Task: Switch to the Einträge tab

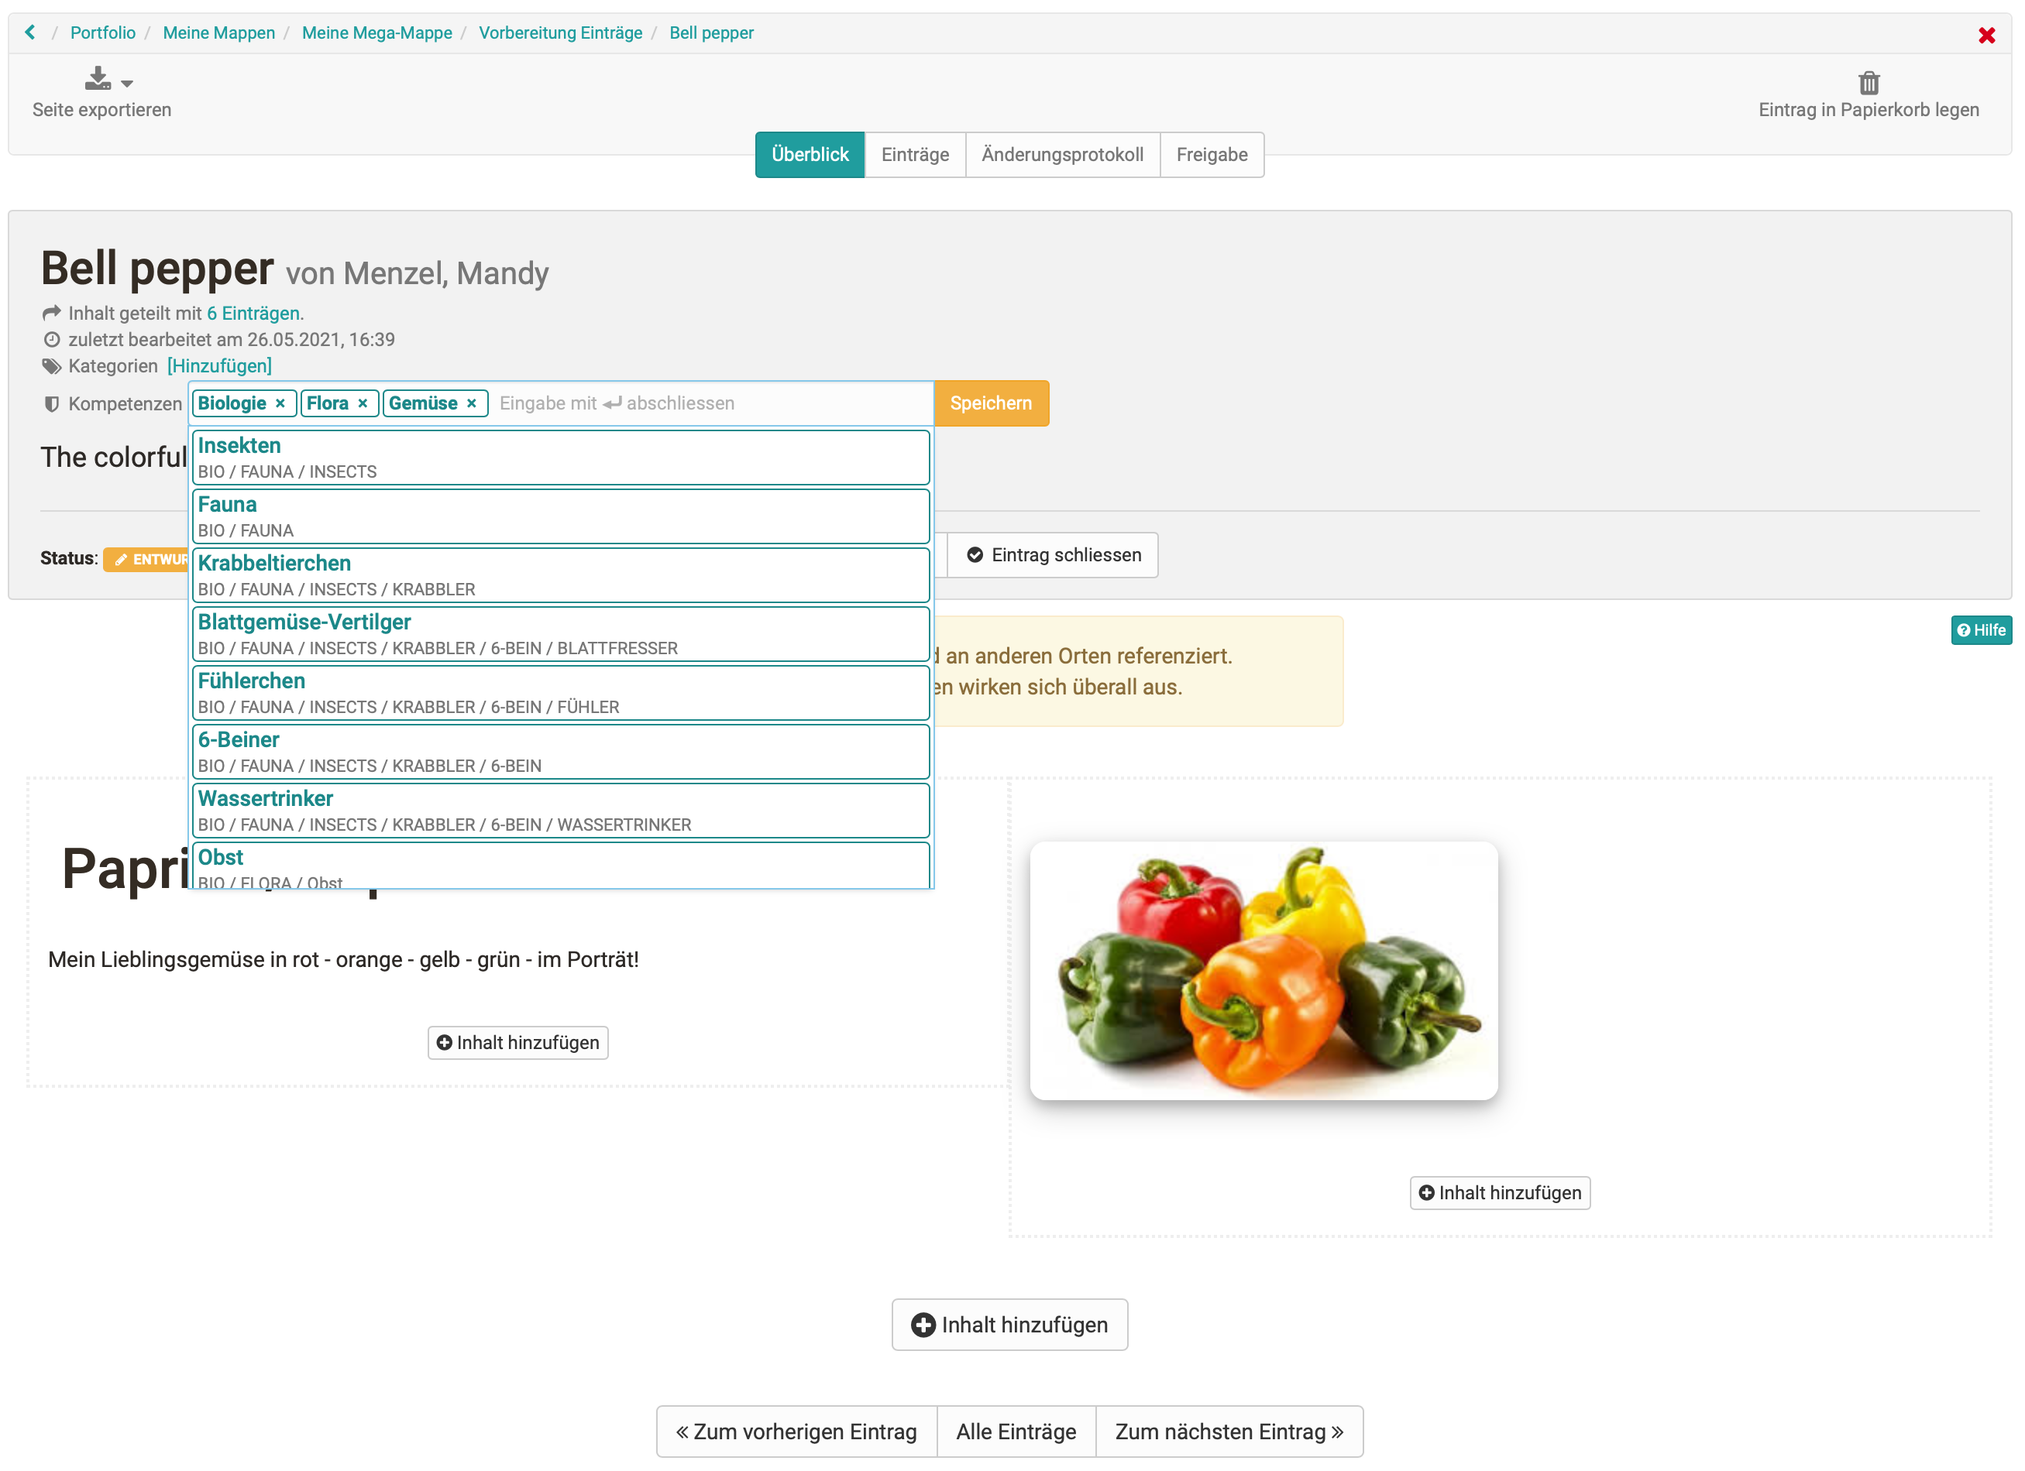Action: tap(914, 155)
